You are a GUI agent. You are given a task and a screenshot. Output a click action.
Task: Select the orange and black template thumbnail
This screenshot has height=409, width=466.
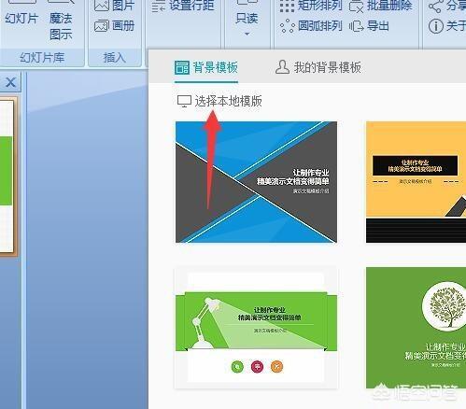click(x=416, y=182)
